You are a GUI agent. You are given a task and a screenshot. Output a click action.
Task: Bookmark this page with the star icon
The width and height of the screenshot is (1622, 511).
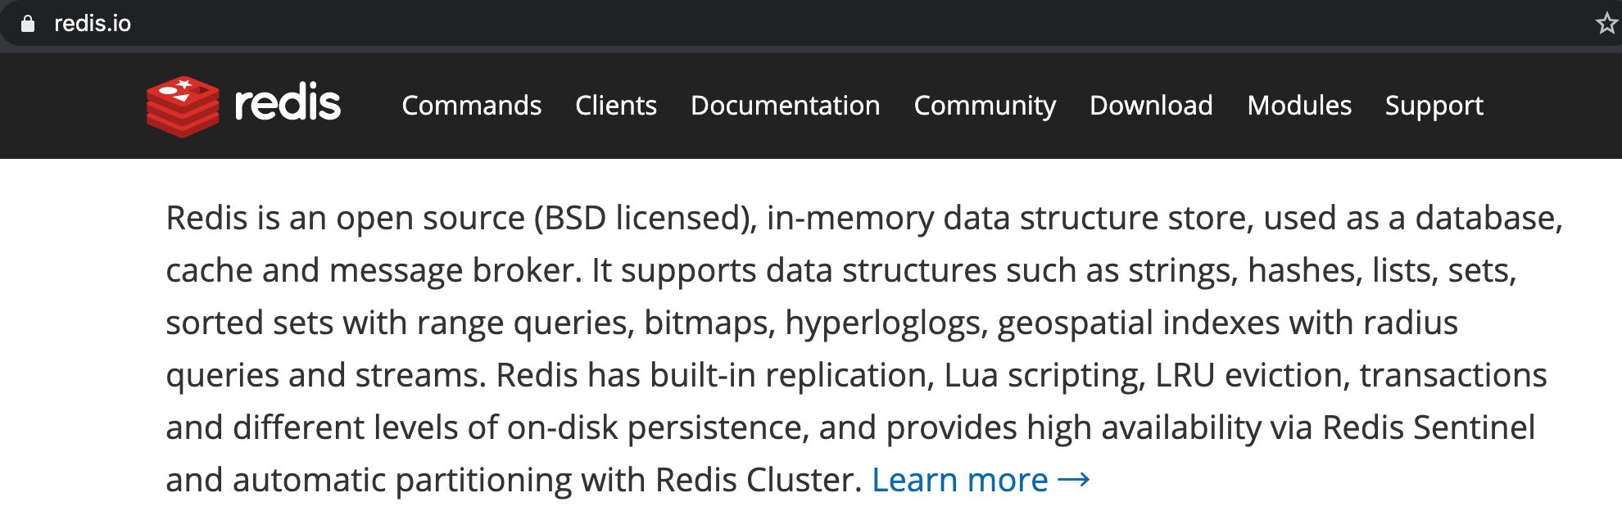1606,24
